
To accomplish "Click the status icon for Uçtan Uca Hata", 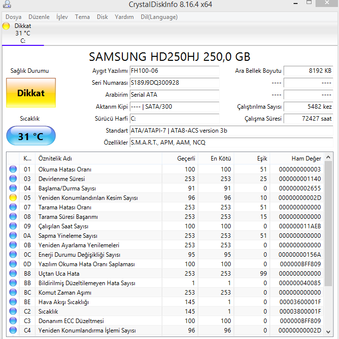I will 13,274.
